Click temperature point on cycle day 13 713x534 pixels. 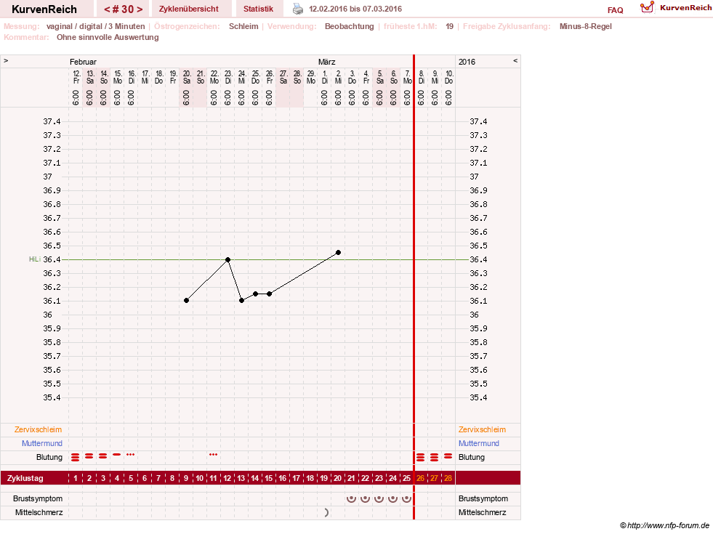(241, 300)
